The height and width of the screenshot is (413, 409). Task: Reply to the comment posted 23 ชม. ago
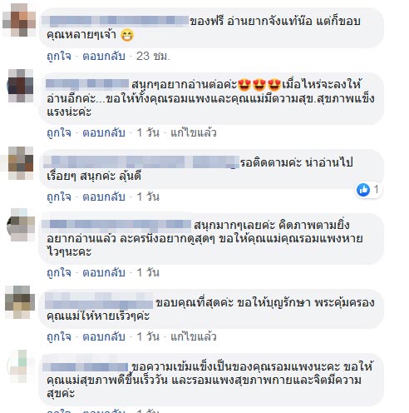[104, 57]
